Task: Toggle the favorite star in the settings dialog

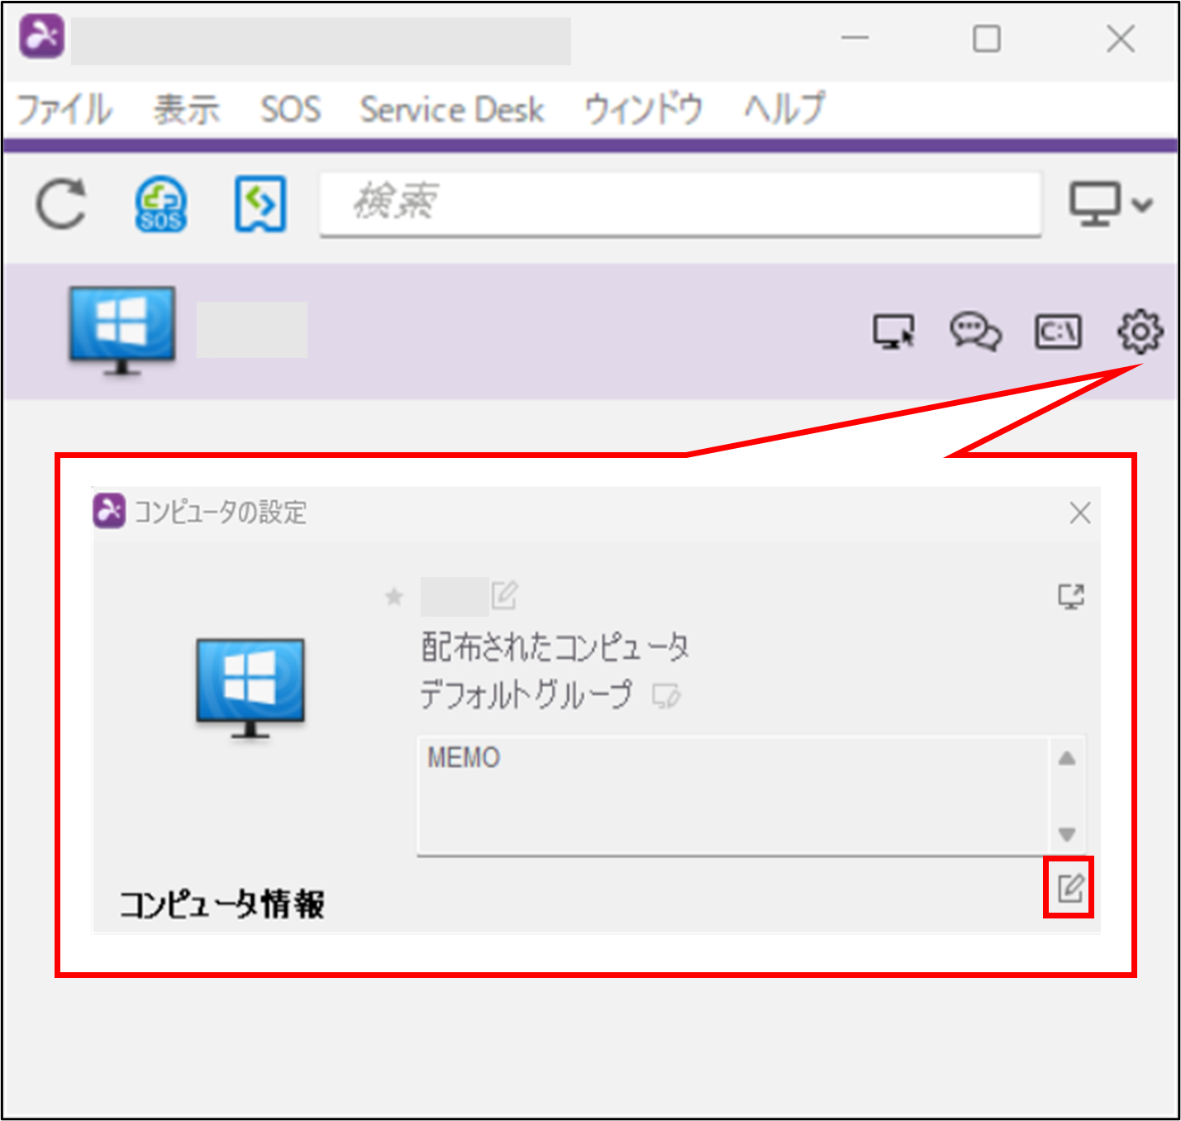Action: pos(394,597)
